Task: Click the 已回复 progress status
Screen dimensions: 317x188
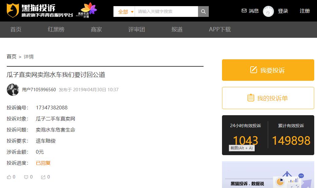Action: coord(43,163)
